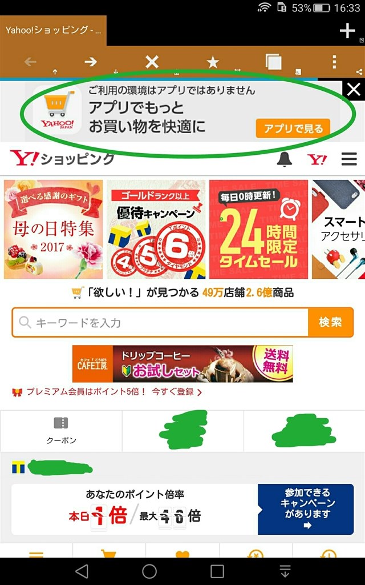Select the Yahoo!ショッピング browser tab
Viewport: 365px width, 585px height.
click(x=53, y=30)
